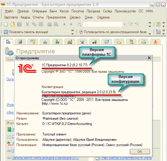Open the Salary tab icon
The image size is (167, 161).
(119, 42)
